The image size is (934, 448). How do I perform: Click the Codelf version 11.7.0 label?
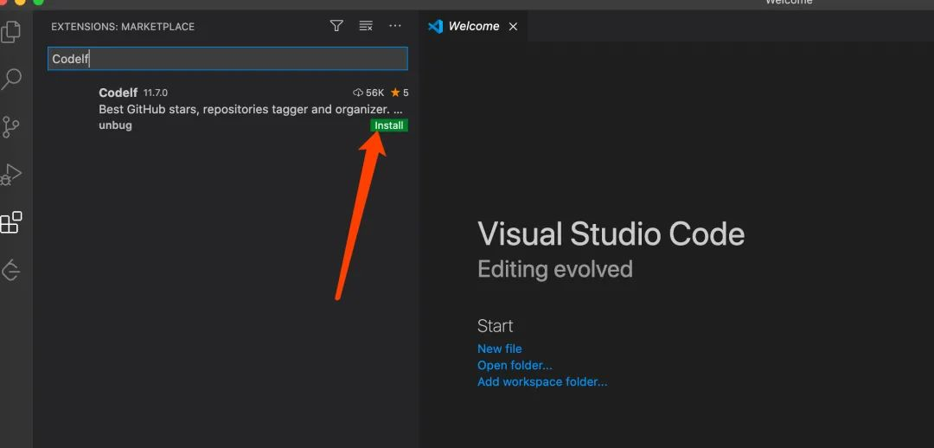156,93
